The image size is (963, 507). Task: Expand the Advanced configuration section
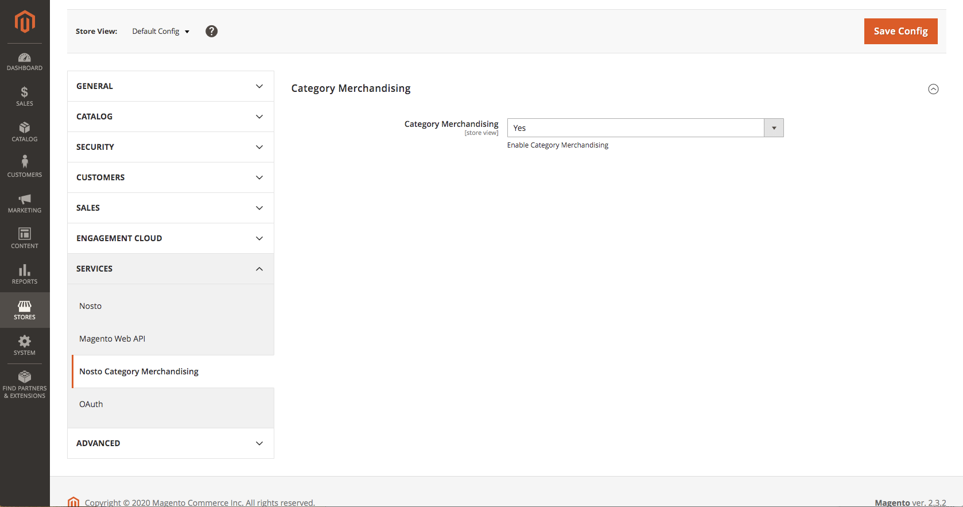[x=170, y=443]
